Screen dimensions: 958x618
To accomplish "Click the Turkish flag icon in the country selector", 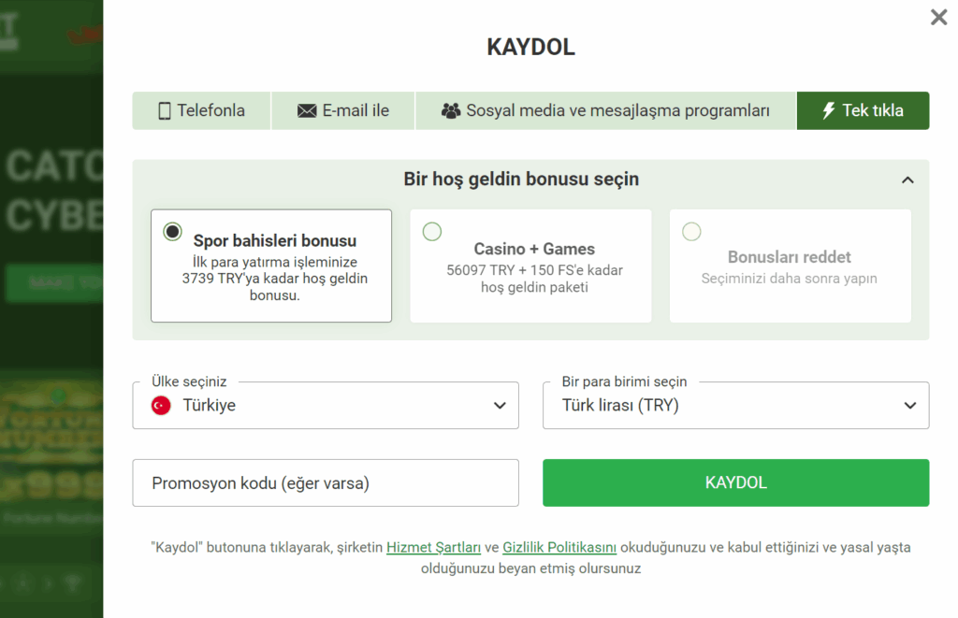I will point(160,405).
